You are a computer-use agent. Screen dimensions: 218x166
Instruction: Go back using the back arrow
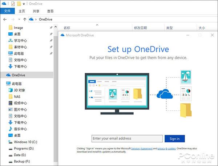(5, 19)
